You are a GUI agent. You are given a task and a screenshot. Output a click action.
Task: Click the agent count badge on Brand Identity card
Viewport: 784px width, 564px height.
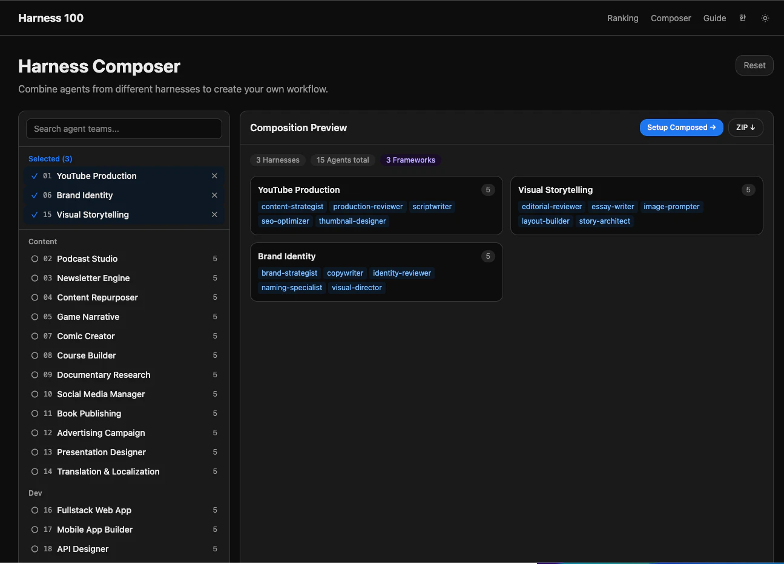click(x=488, y=256)
